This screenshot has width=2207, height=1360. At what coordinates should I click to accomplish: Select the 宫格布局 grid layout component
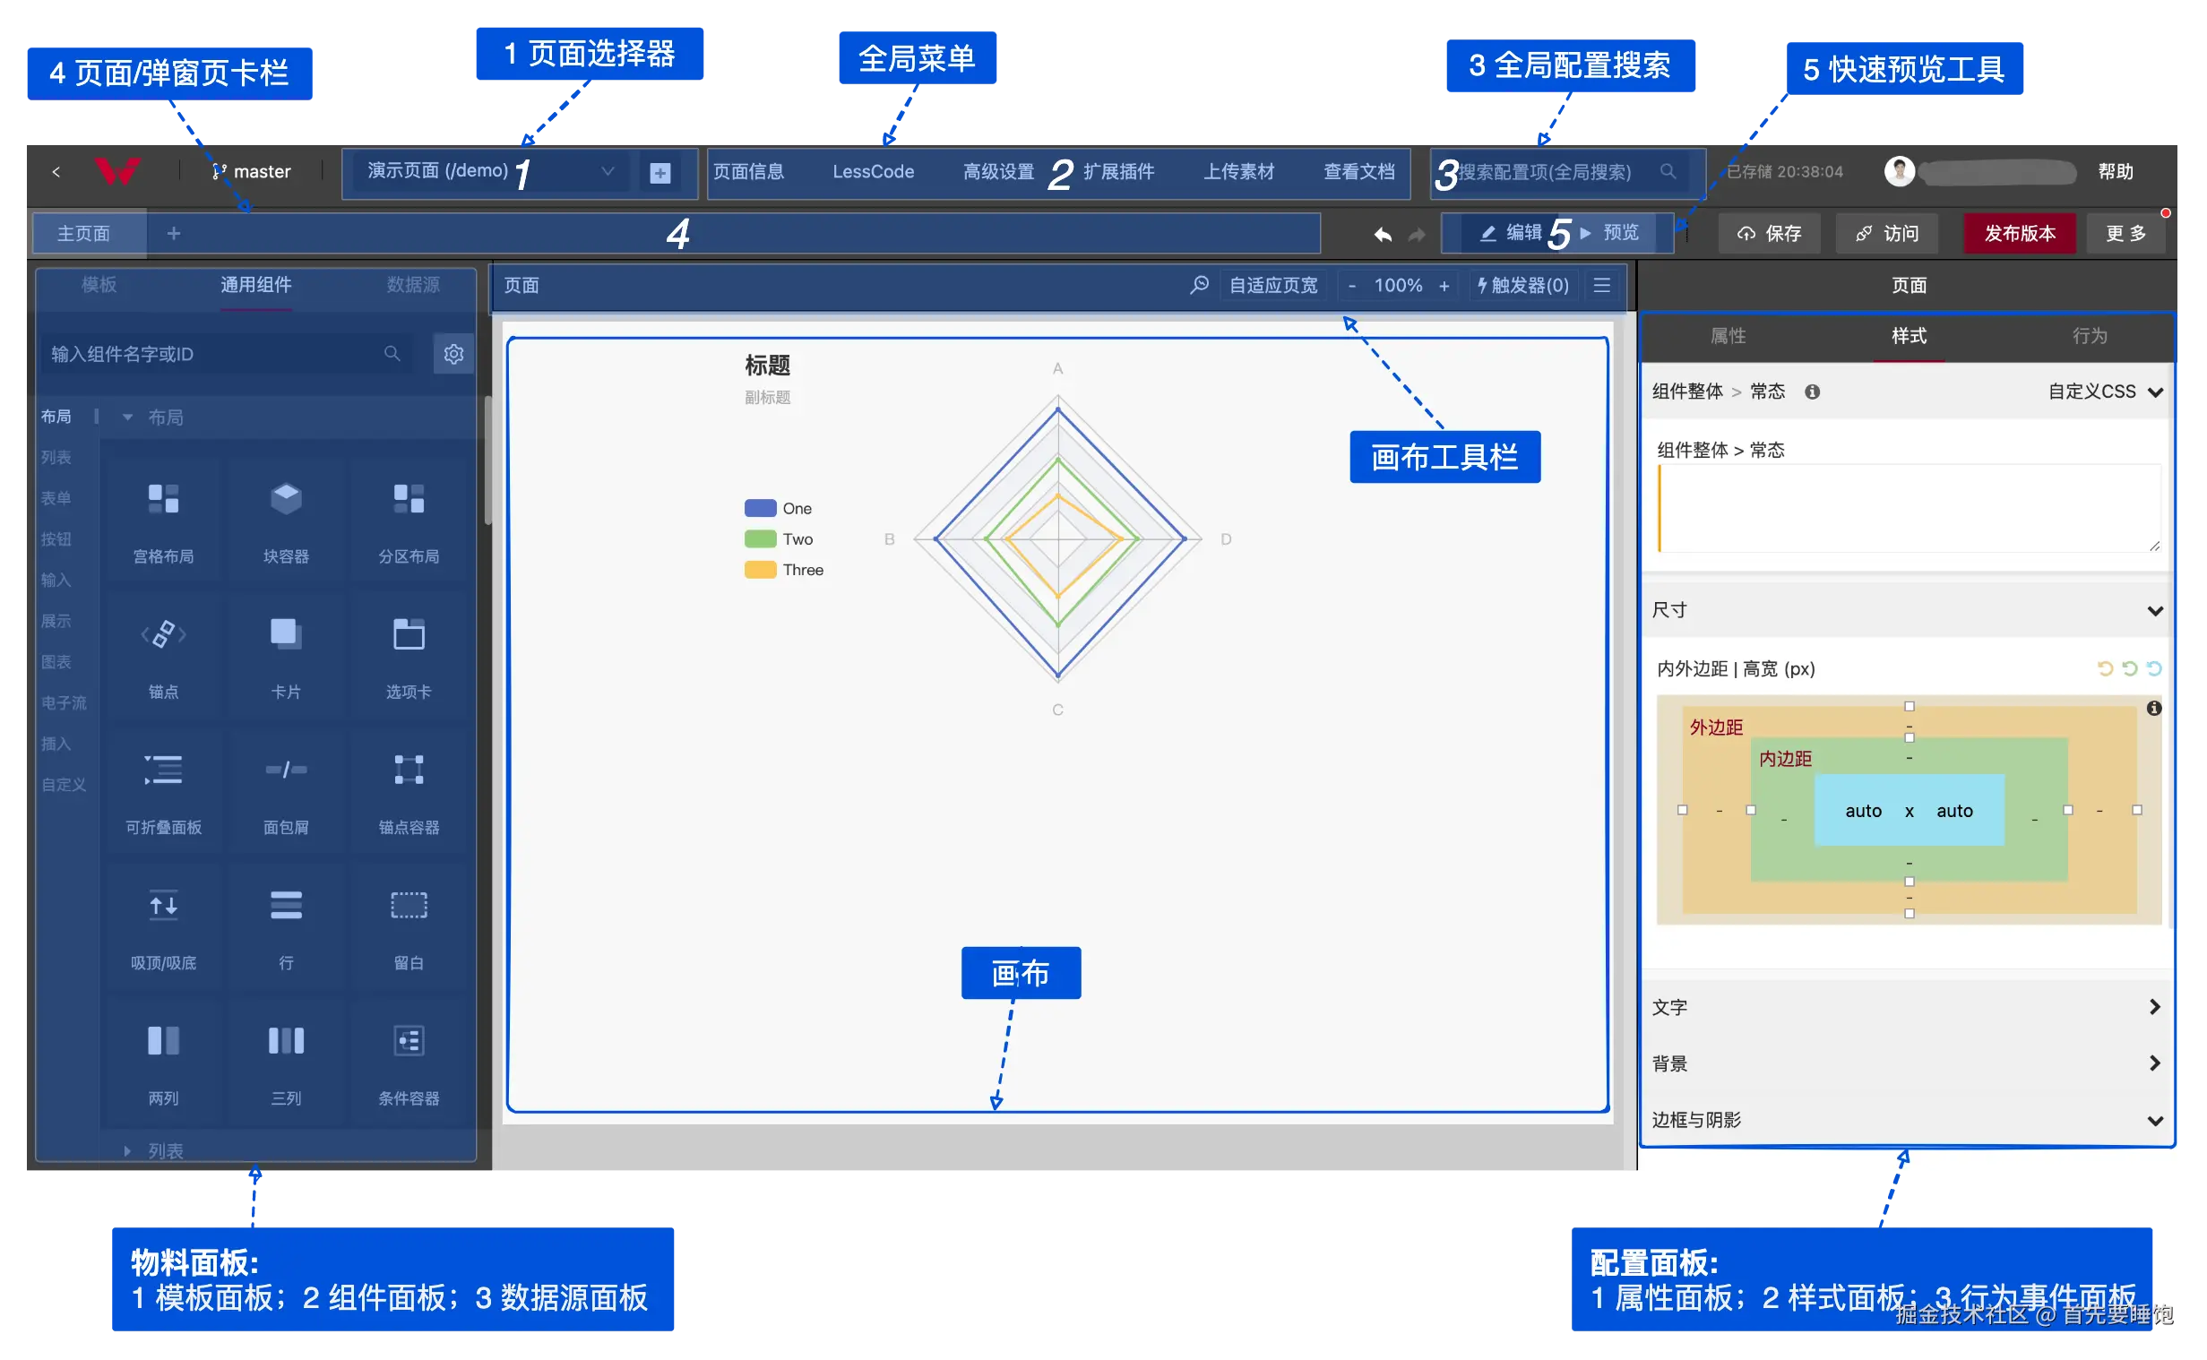(x=163, y=518)
